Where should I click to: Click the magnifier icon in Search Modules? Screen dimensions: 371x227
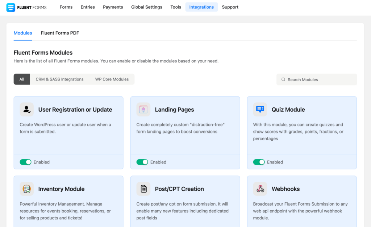tap(283, 79)
